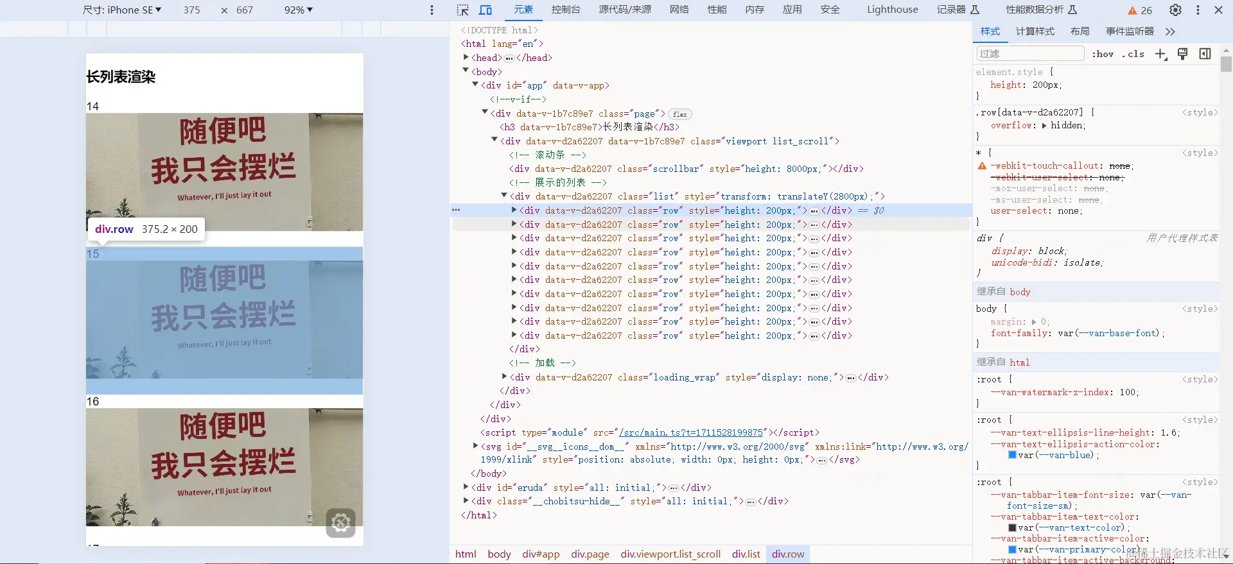The image size is (1233, 564).
Task: Switch to 布局 layout tab
Action: click(x=1080, y=31)
